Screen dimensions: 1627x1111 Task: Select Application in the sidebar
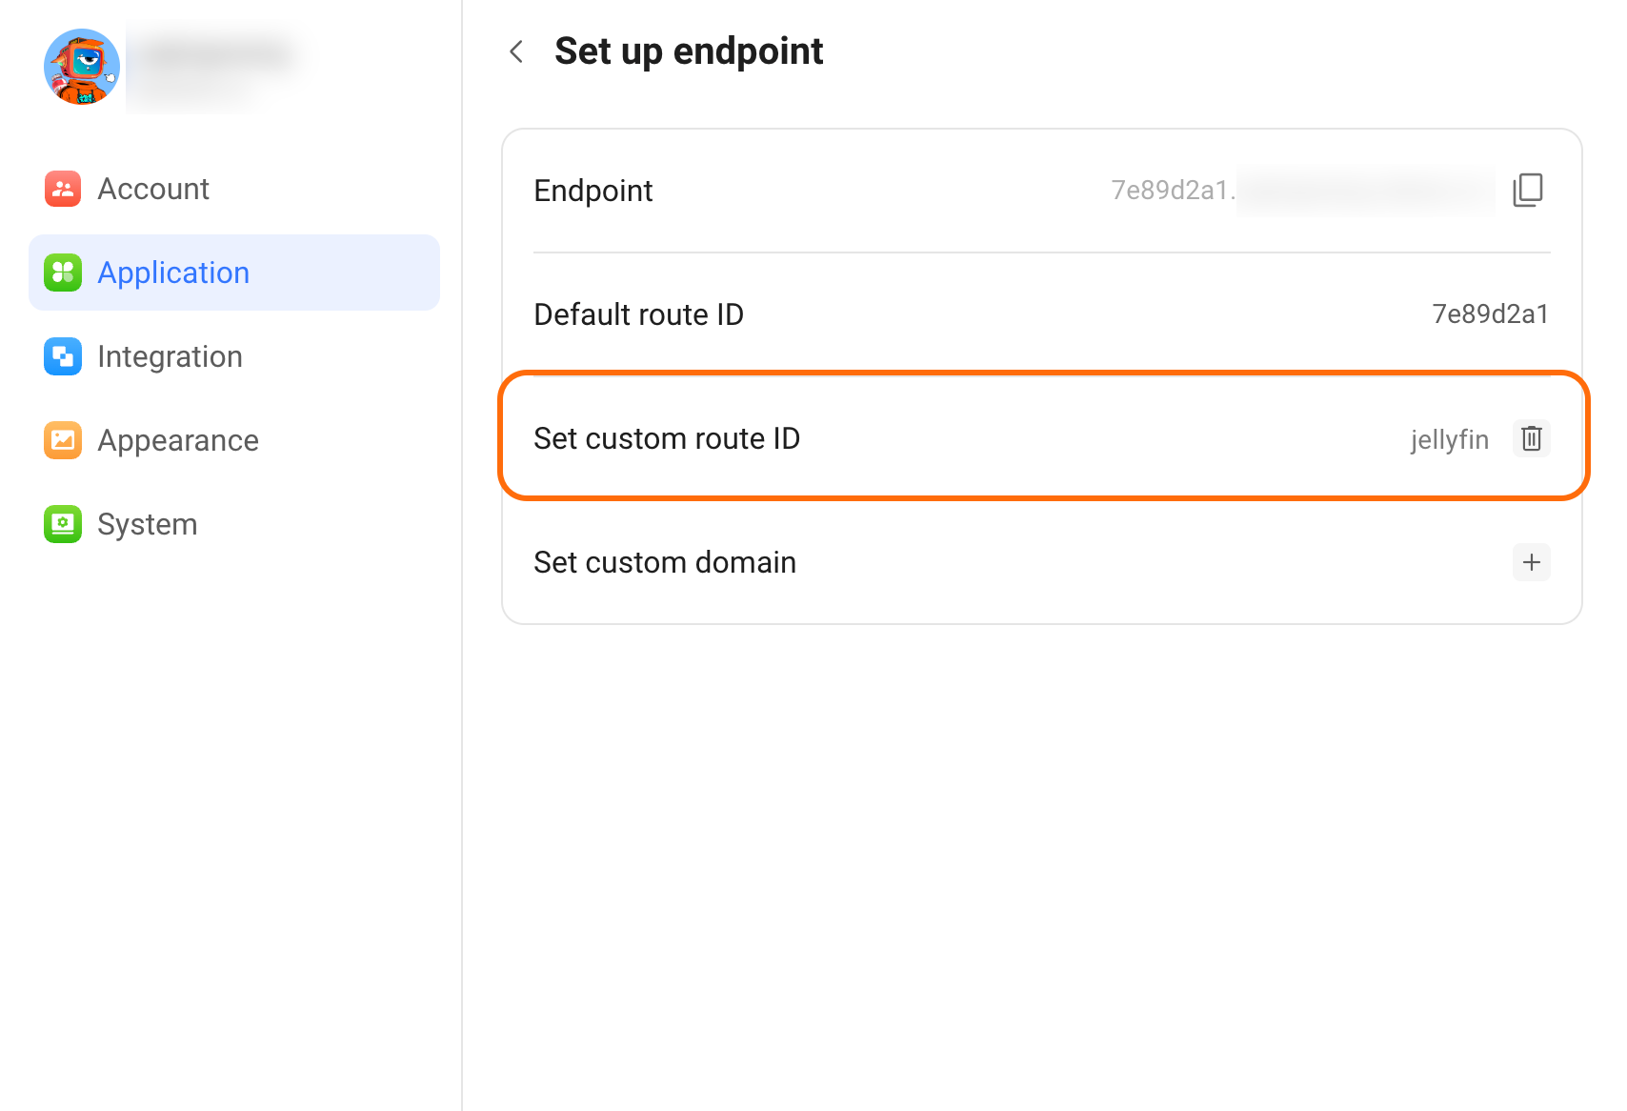[x=234, y=273]
